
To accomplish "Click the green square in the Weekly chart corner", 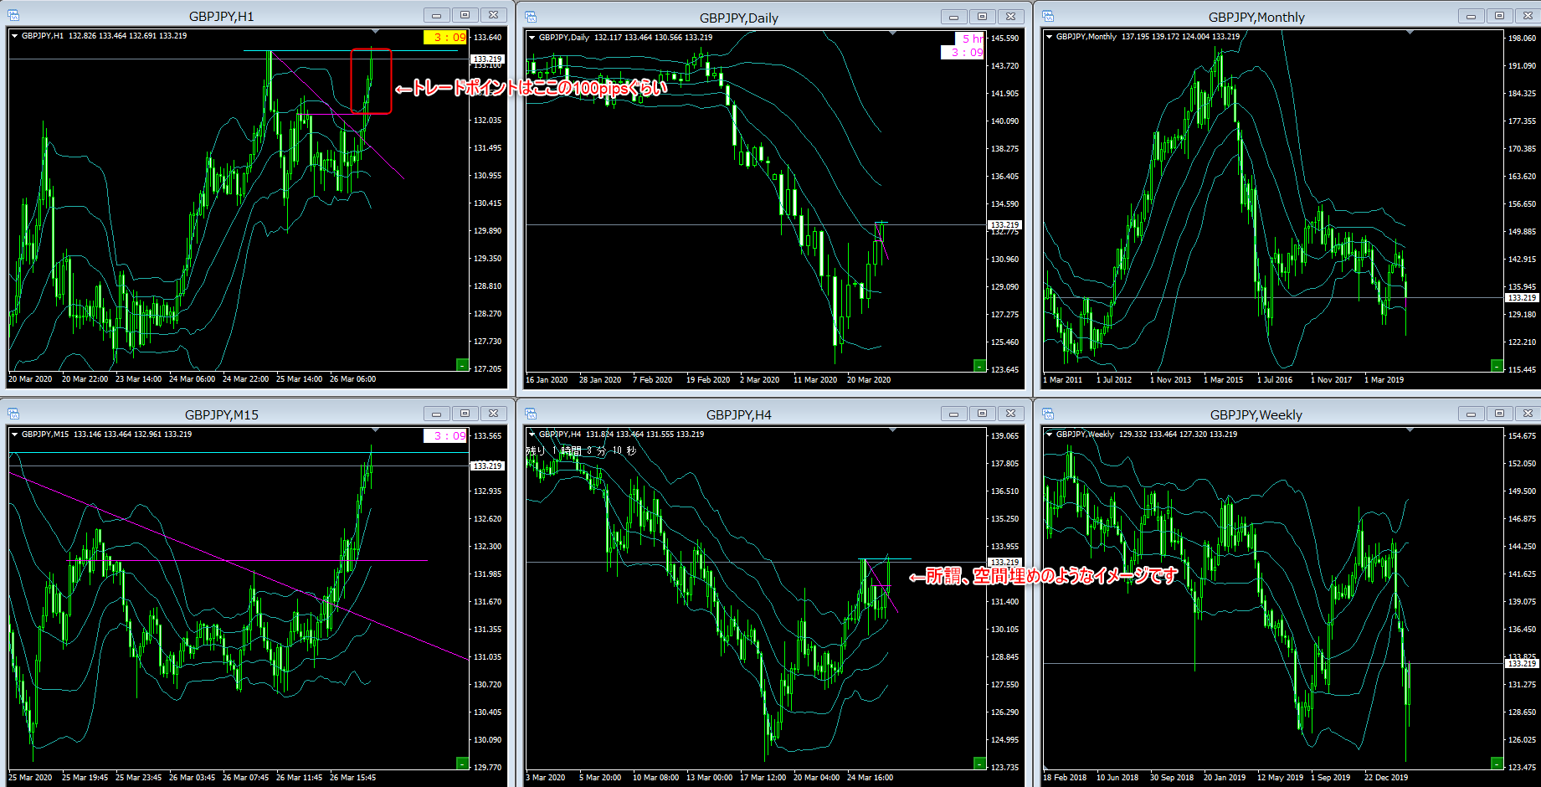I will [1497, 763].
